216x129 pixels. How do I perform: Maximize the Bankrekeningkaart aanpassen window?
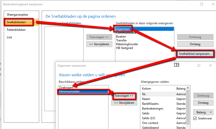(202, 4)
